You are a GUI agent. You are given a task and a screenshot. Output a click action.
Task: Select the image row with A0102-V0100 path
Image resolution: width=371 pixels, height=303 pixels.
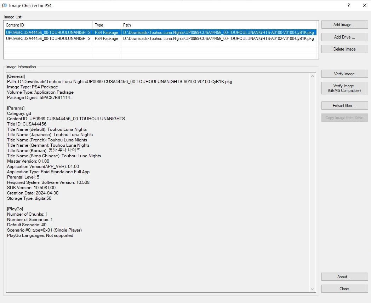tap(161, 39)
